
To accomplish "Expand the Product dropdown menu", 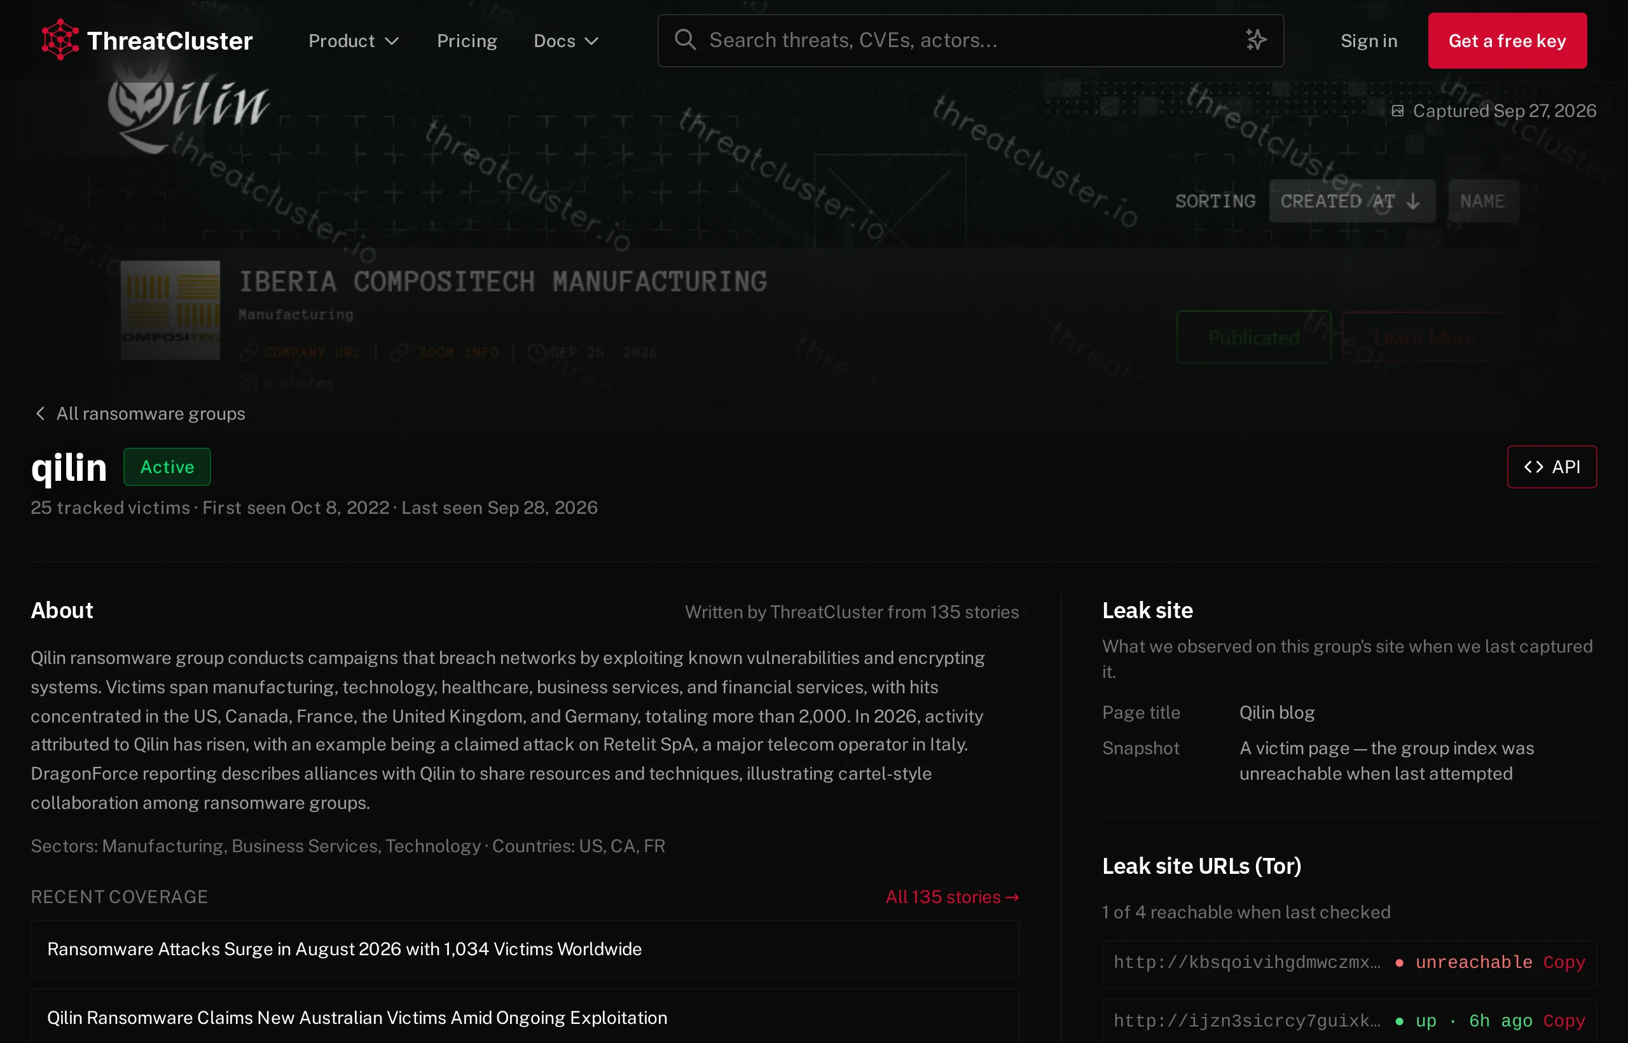I will tap(354, 41).
